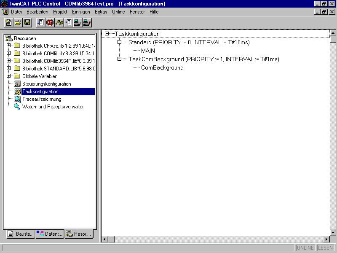Viewport: 337px width, 253px height.
Task: Save project with the floppy disk icon
Action: tap(27, 22)
